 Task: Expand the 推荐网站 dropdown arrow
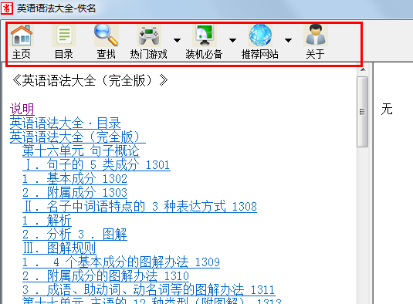coord(289,40)
